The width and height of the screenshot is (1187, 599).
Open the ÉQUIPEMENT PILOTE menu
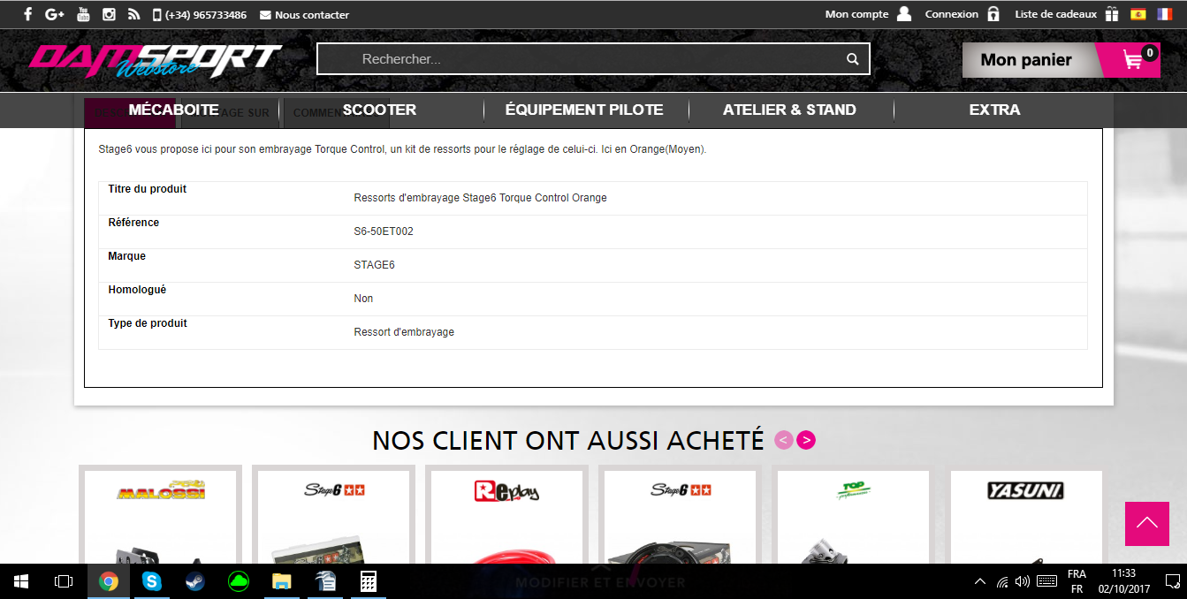click(584, 110)
